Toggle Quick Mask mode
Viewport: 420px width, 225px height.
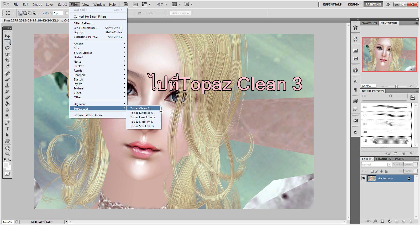[x=7, y=174]
